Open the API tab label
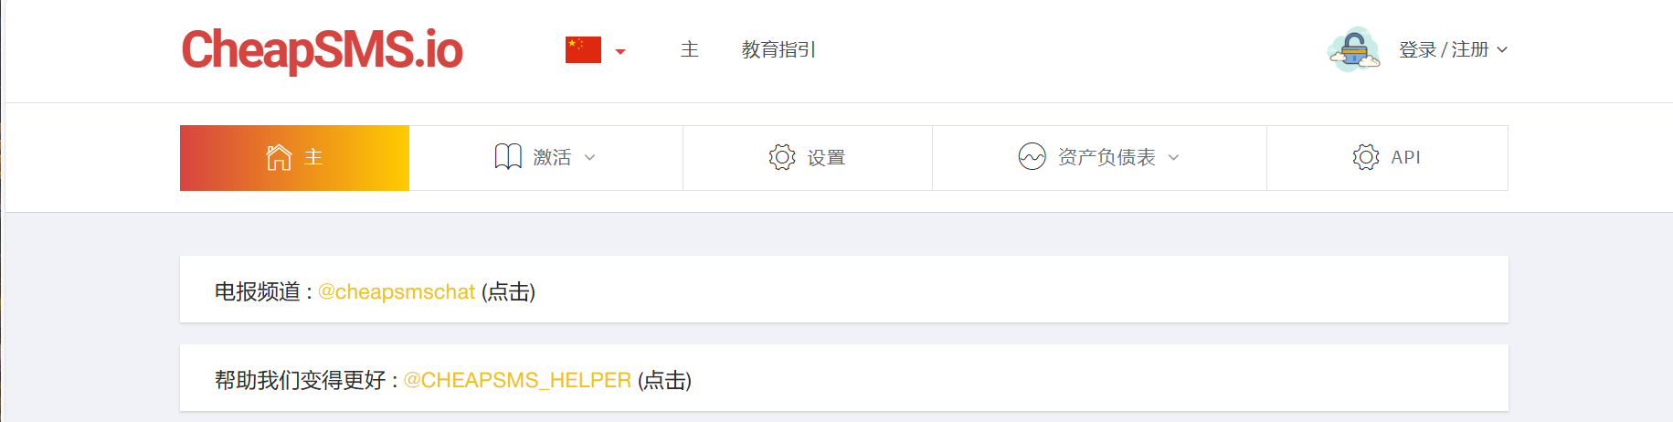The height and width of the screenshot is (422, 1673). [1405, 157]
